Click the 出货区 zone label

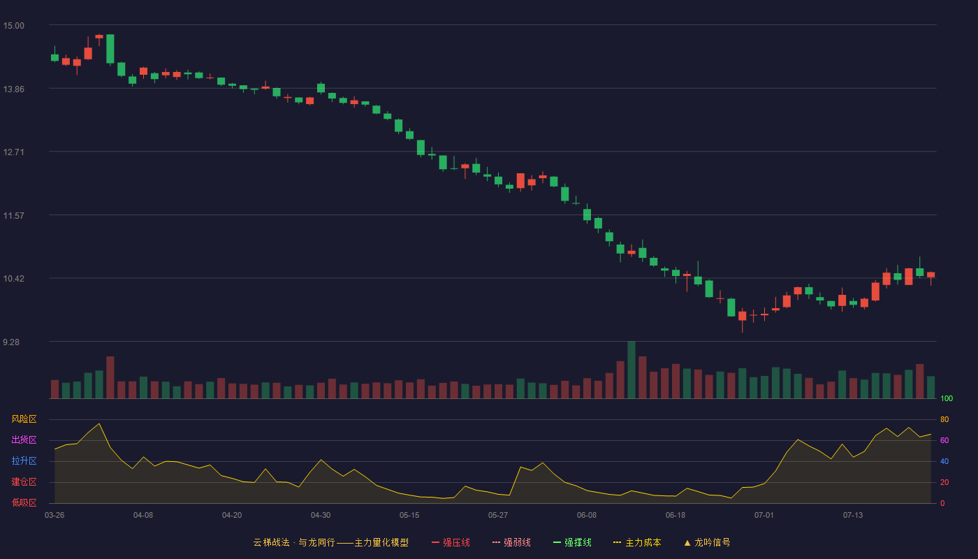coord(24,440)
